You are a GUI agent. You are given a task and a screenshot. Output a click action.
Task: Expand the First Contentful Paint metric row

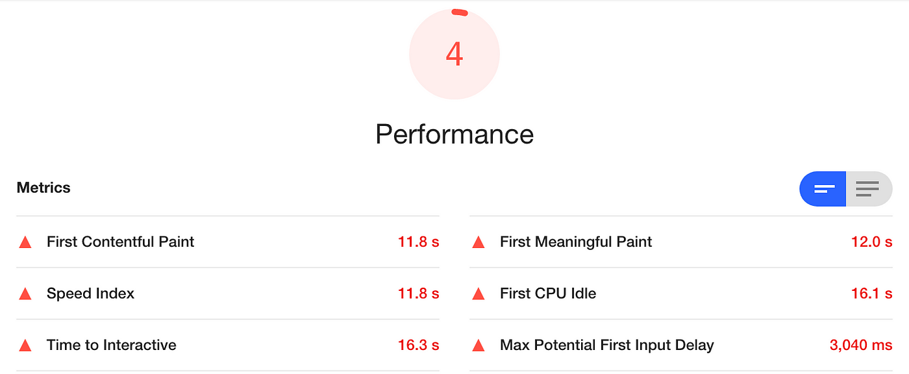[228, 242]
